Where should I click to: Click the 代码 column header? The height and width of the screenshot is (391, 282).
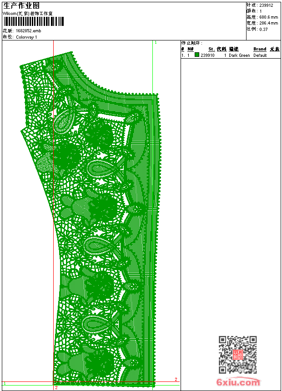(222, 49)
